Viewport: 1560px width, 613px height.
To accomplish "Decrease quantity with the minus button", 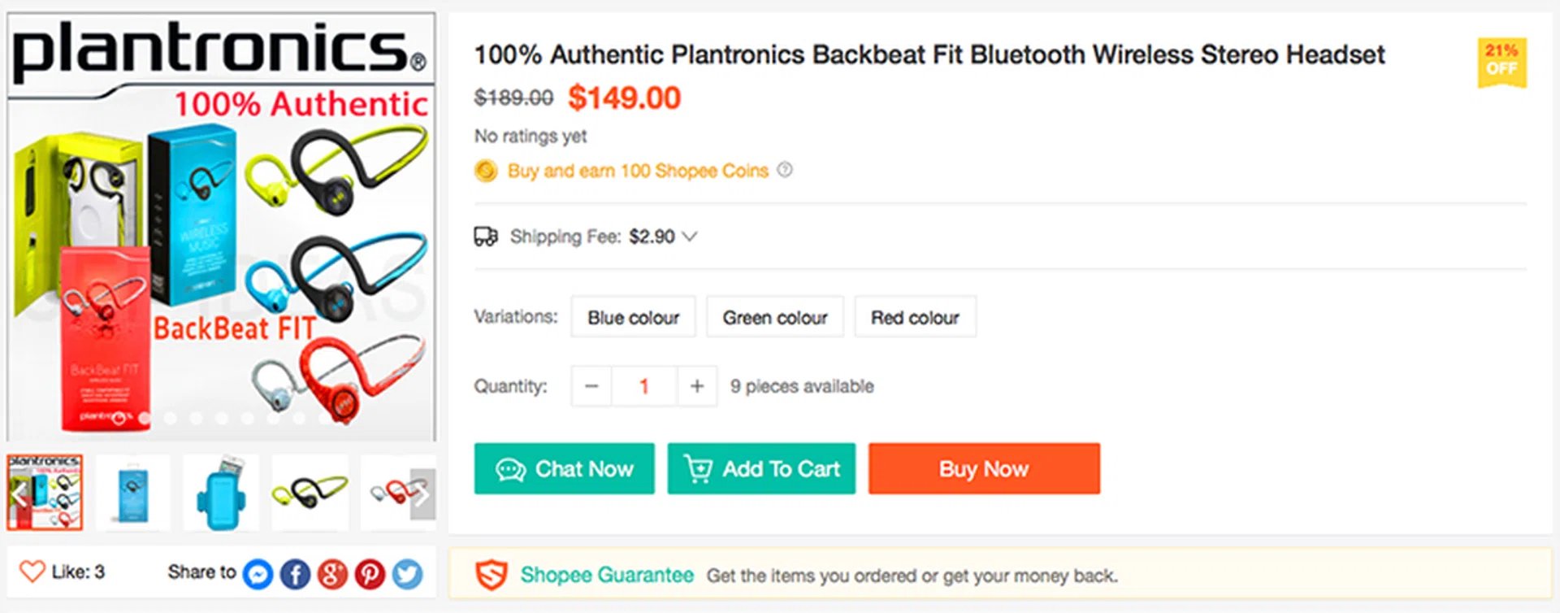I will pos(591,386).
